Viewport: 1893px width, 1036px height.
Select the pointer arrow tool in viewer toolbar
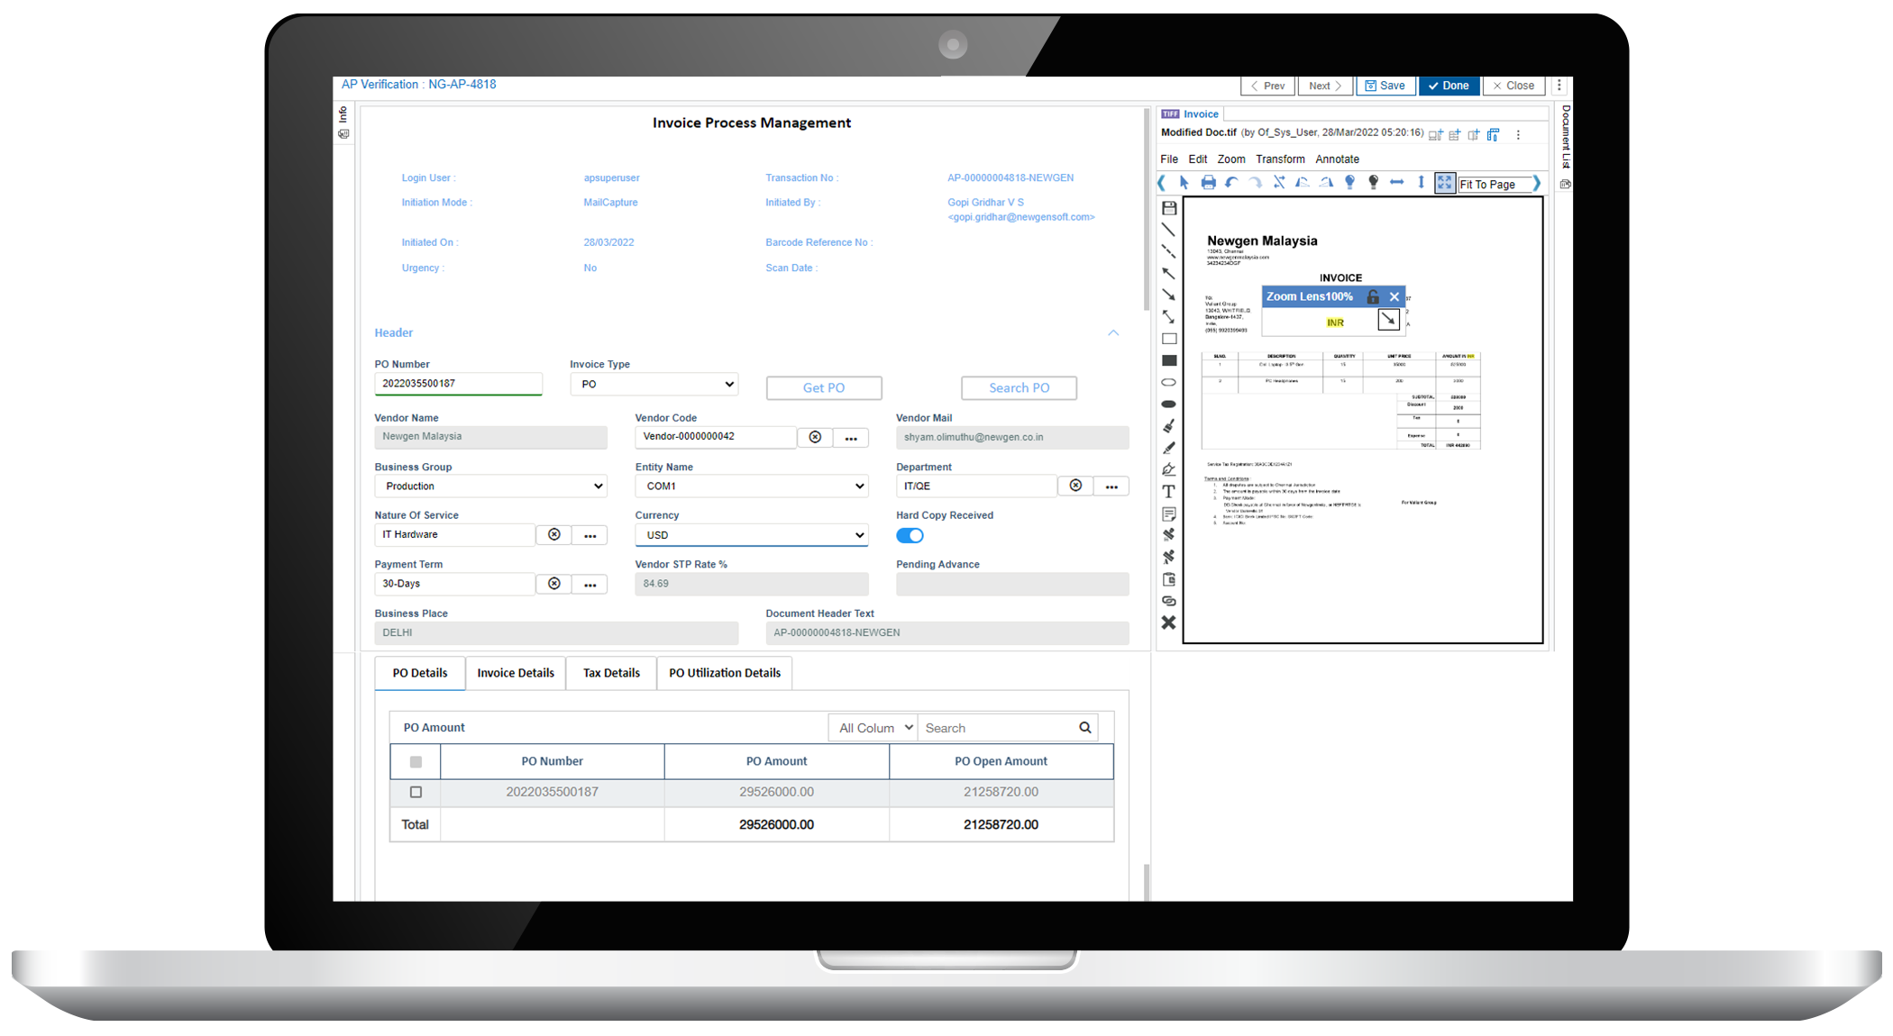click(x=1184, y=183)
